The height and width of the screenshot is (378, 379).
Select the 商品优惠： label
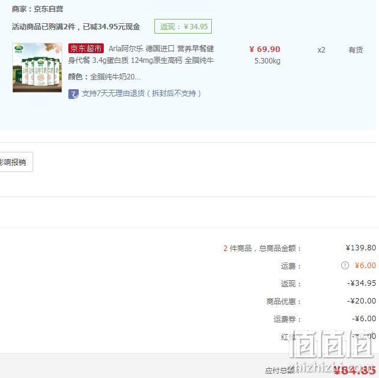[284, 301]
